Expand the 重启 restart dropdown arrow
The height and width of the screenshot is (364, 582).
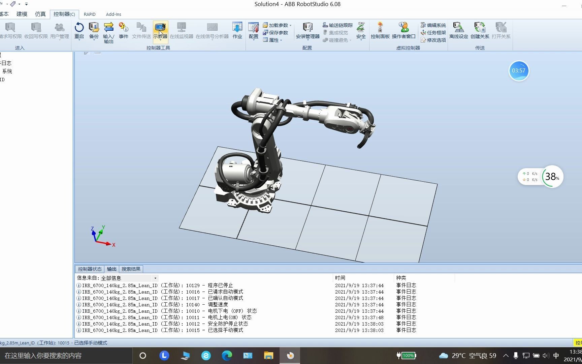[x=79, y=40]
